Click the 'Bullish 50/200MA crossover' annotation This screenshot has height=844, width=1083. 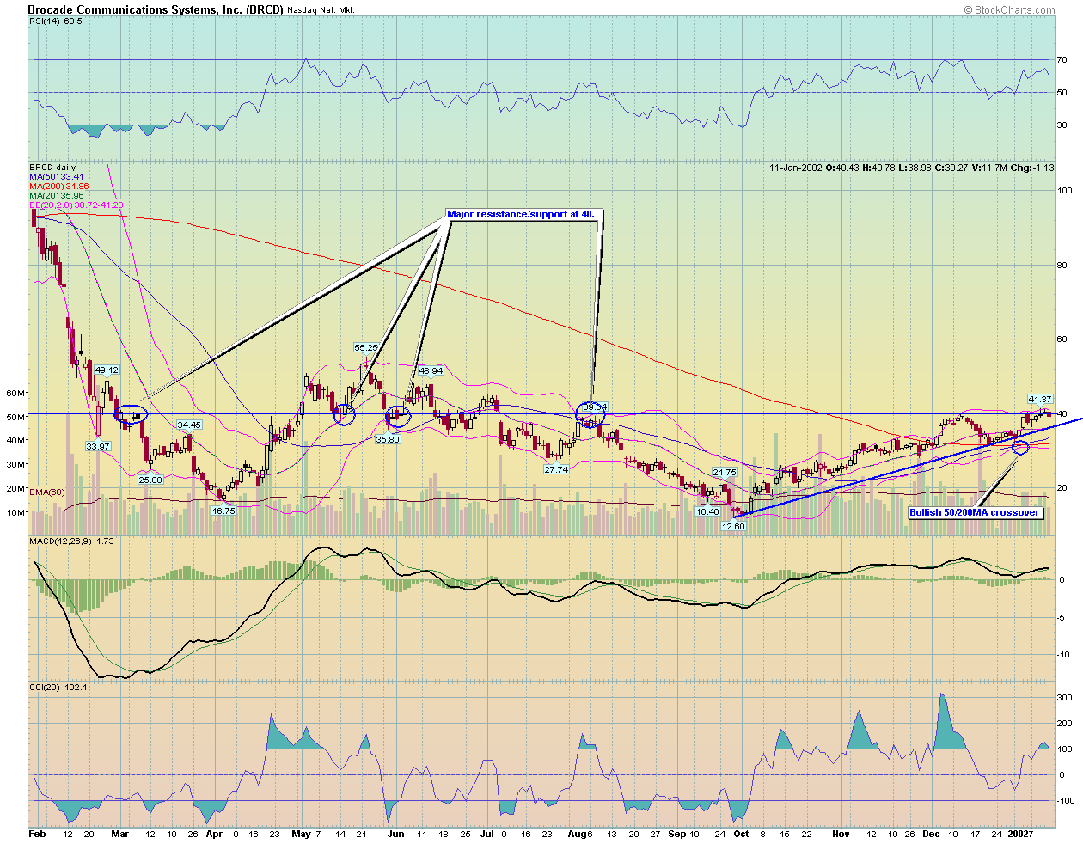(975, 512)
